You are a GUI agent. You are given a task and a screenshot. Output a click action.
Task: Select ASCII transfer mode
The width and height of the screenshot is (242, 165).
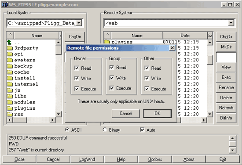[67, 130]
